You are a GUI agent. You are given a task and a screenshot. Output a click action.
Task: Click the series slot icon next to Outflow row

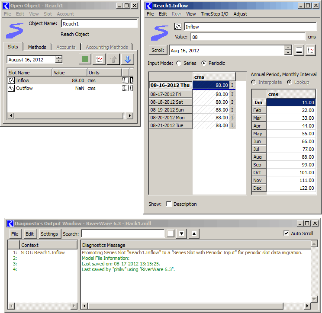point(11,88)
